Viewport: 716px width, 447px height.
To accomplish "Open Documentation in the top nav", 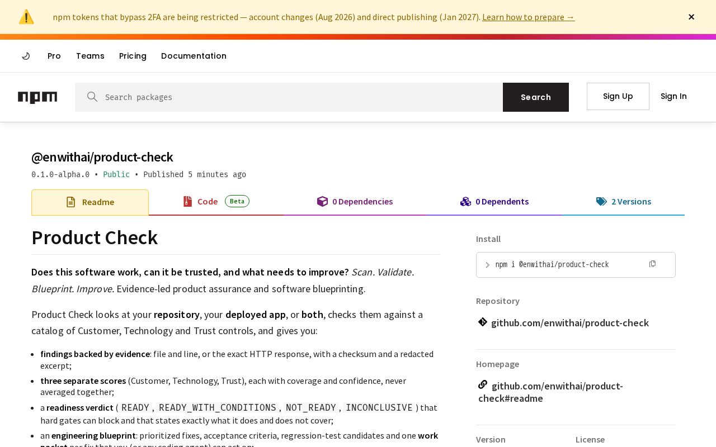I will point(194,56).
